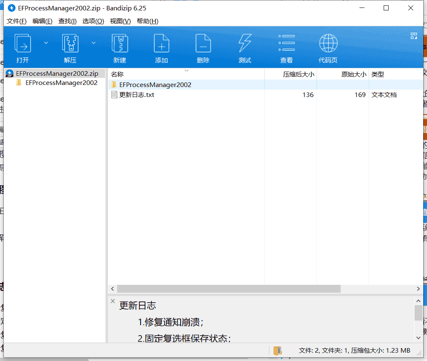
Task: Select EFProcessManager2002 folder row in file list
Action: [266, 85]
